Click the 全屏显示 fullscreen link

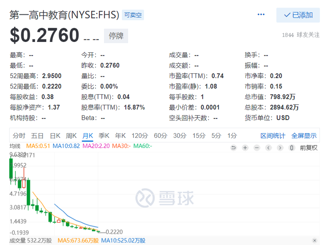pos(304,136)
